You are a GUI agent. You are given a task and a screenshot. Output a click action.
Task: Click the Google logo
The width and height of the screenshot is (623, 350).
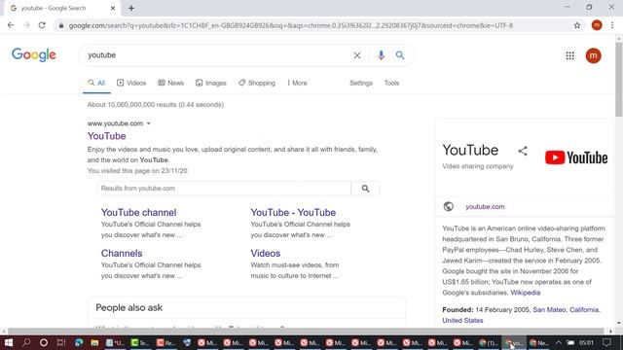coord(34,54)
